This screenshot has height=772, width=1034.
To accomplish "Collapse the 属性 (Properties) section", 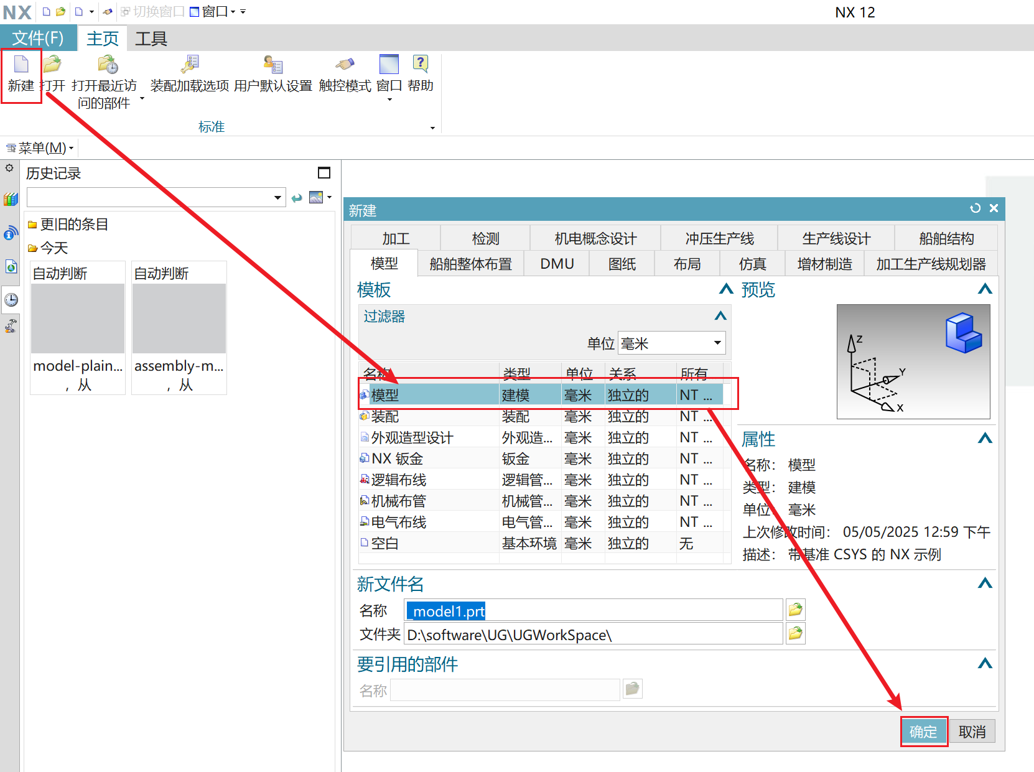I will pyautogui.click(x=985, y=439).
